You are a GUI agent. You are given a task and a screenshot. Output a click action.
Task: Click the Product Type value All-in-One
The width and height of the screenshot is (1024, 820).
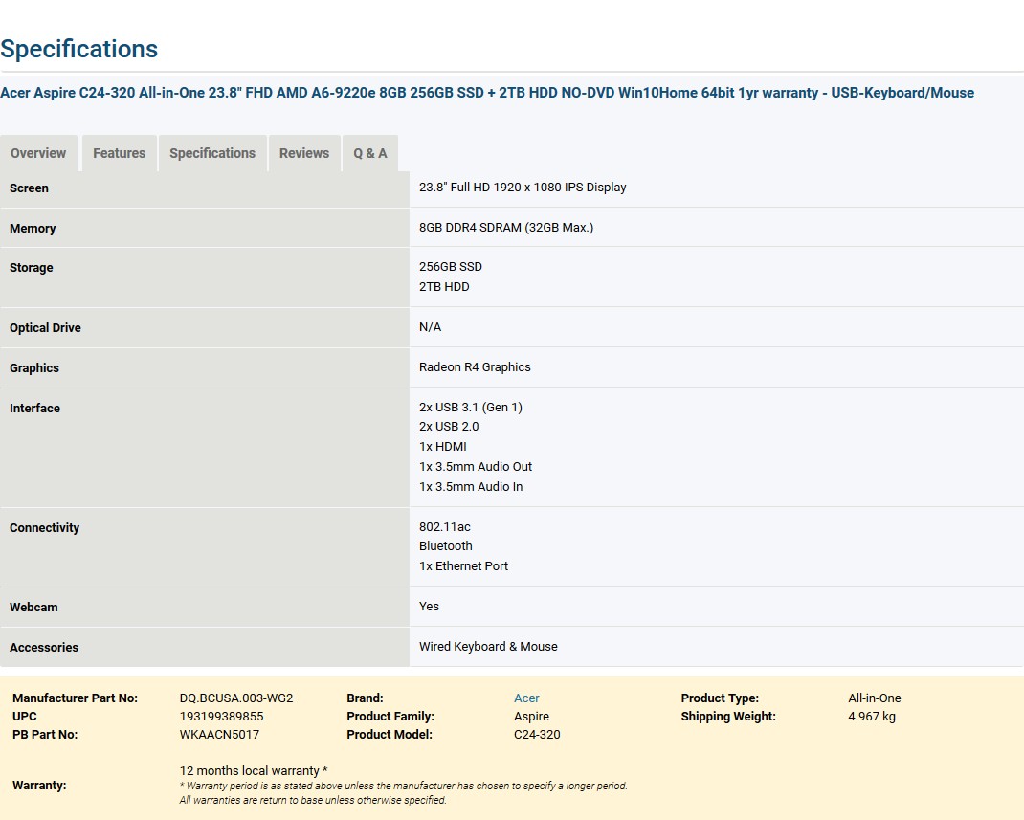(875, 698)
